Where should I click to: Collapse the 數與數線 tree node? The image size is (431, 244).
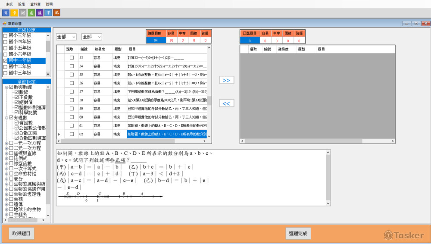click(x=6, y=87)
